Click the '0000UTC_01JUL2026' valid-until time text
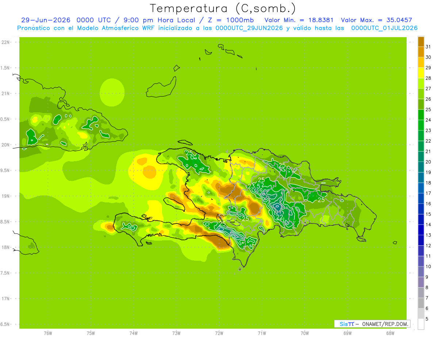Viewport: 438px width, 338px height. click(x=384, y=28)
